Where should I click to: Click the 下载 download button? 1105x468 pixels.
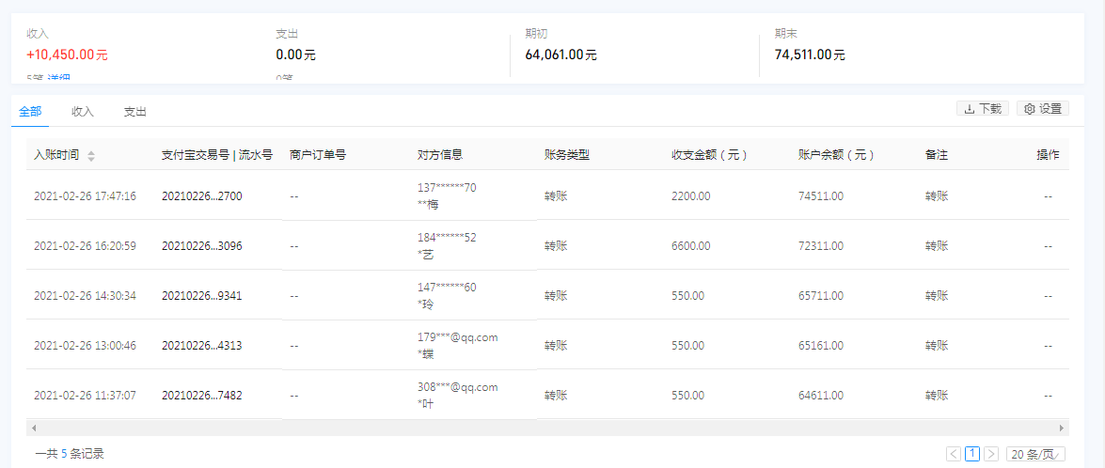[982, 109]
